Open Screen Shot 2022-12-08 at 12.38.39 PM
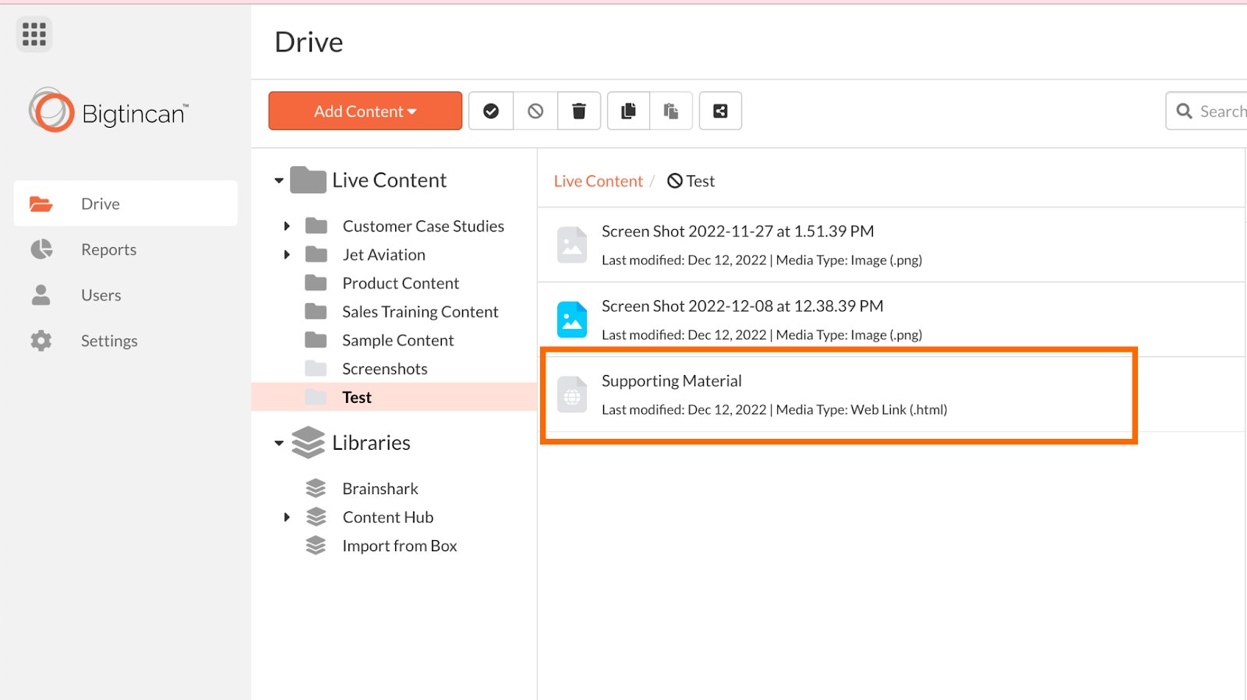1247x700 pixels. coord(743,306)
